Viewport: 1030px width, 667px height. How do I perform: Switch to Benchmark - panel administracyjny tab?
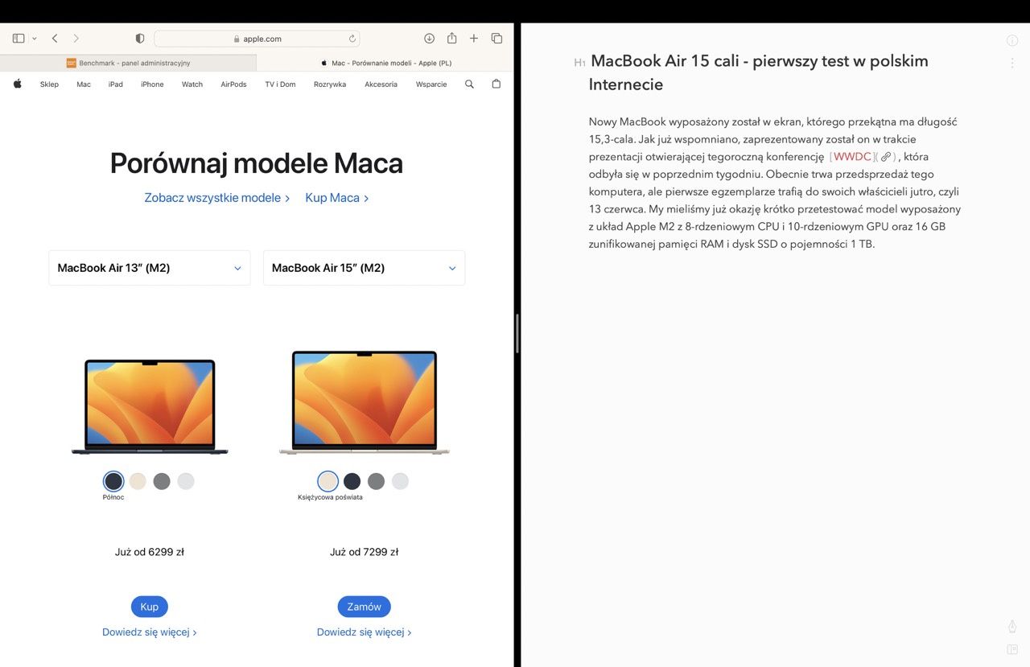point(128,63)
